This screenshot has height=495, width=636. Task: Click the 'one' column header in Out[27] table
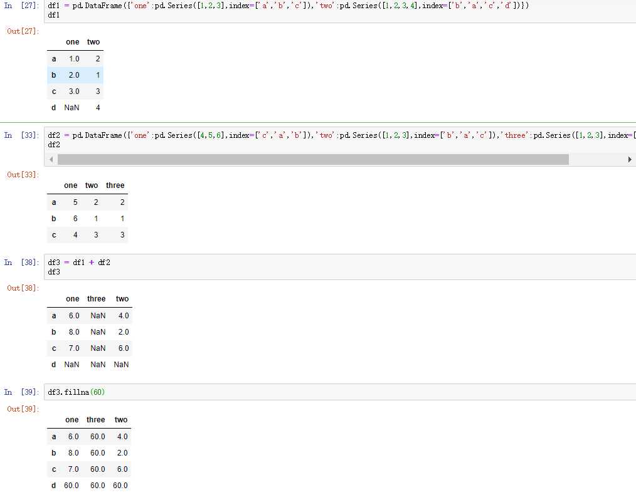coord(73,42)
